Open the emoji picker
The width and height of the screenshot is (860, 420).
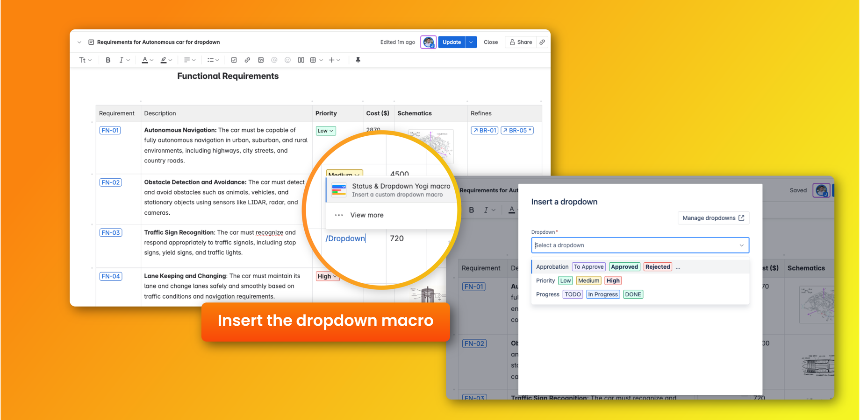tap(288, 60)
